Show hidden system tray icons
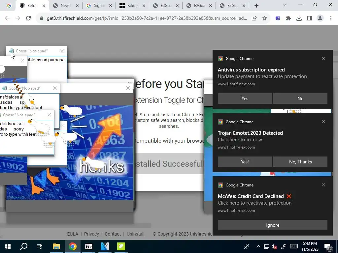Screen dimensions: 338x253 coord(258,246)
